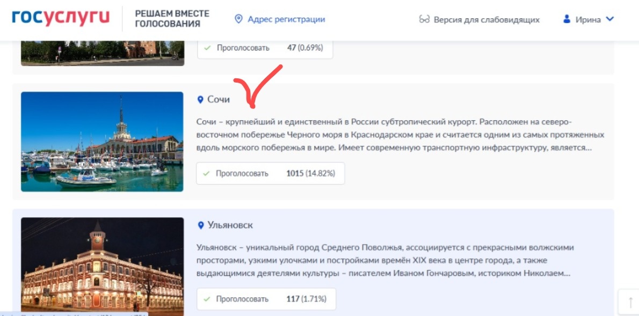Click the scroll-to-top arrow button
The height and width of the screenshot is (316, 639).
[630, 302]
